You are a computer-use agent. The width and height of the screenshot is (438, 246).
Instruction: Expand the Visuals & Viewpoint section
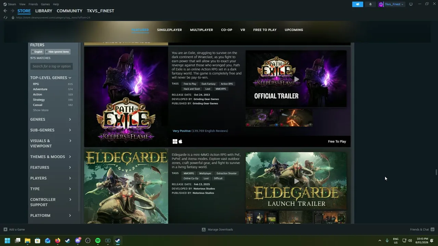point(51,143)
